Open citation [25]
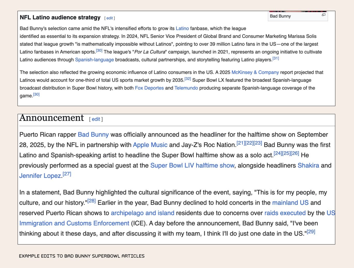354x268 pixels. (286, 153)
